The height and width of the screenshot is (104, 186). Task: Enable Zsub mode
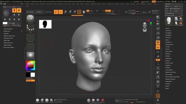(x=113, y=11)
